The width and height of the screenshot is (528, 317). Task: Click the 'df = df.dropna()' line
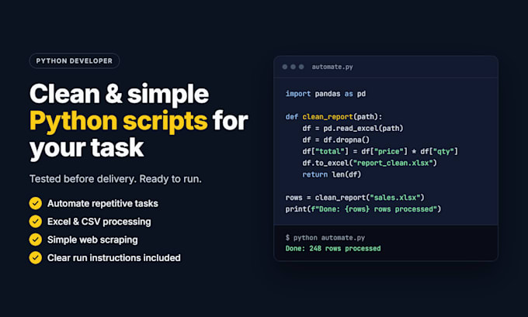click(335, 140)
